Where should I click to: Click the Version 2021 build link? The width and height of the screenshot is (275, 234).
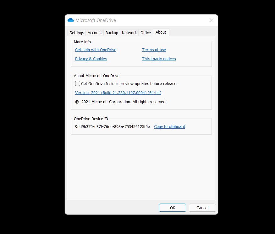[x=118, y=93]
